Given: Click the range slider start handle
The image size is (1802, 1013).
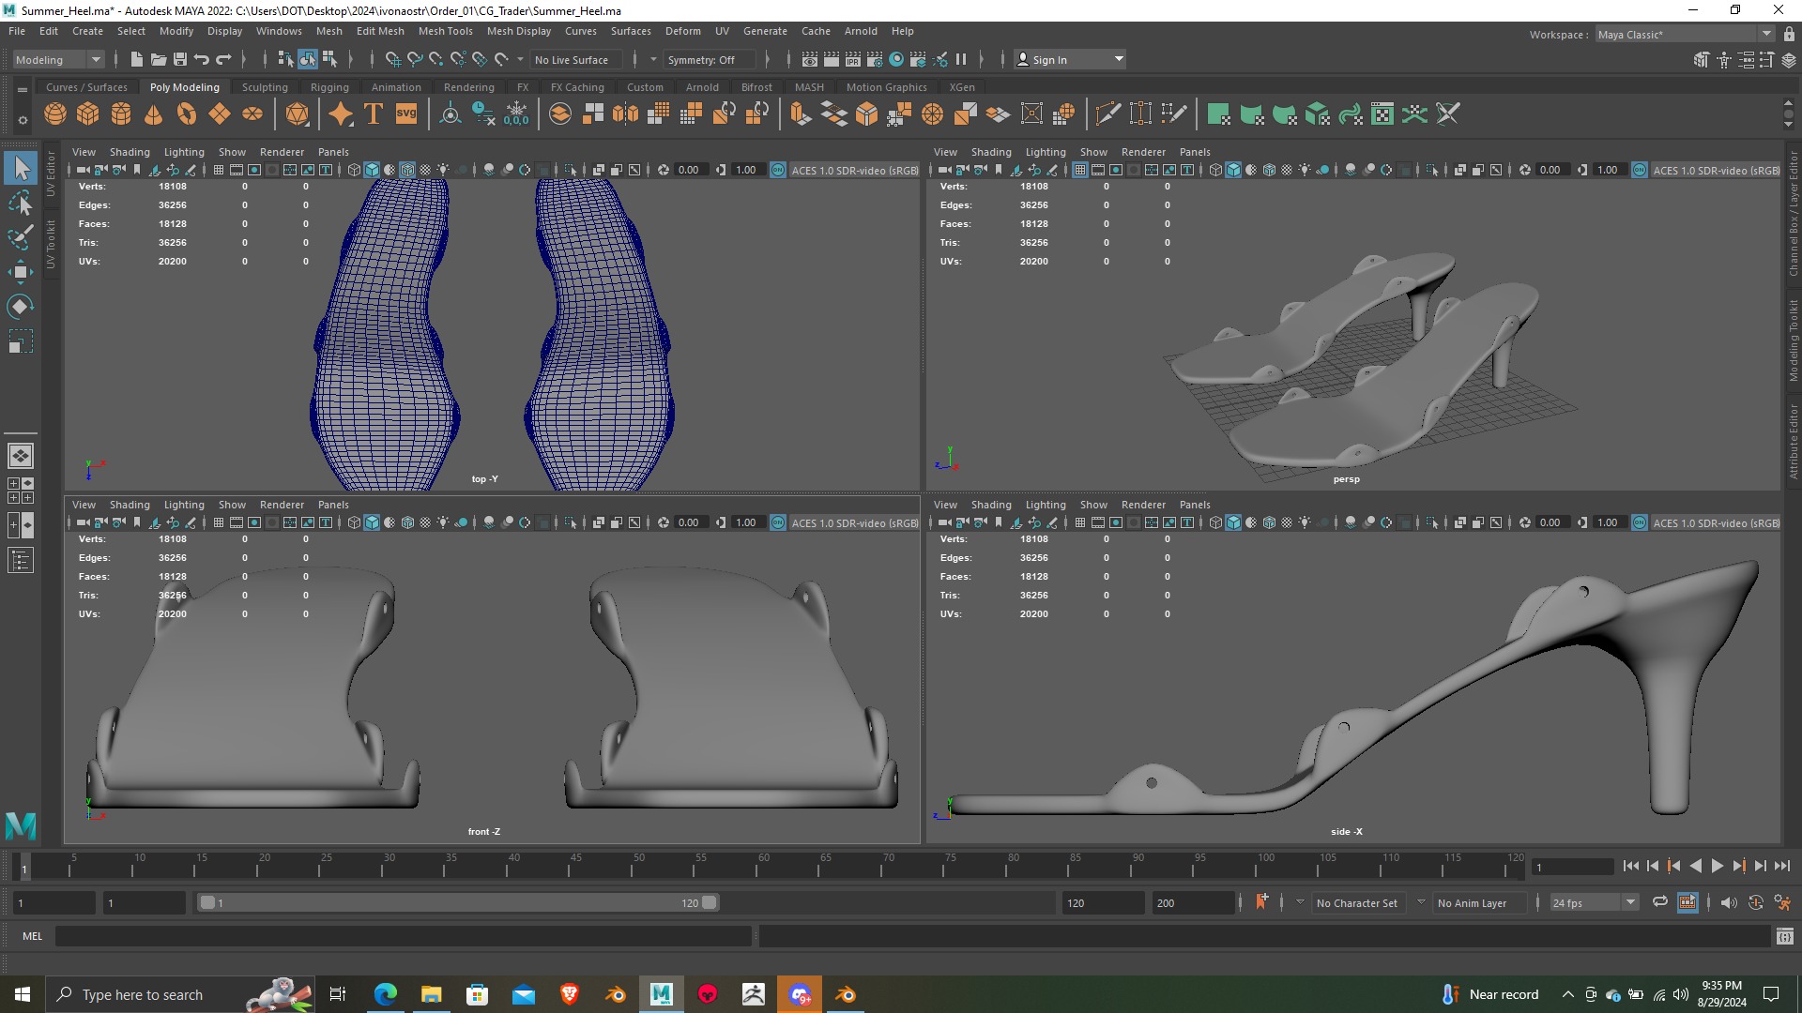Looking at the screenshot, I should [207, 902].
